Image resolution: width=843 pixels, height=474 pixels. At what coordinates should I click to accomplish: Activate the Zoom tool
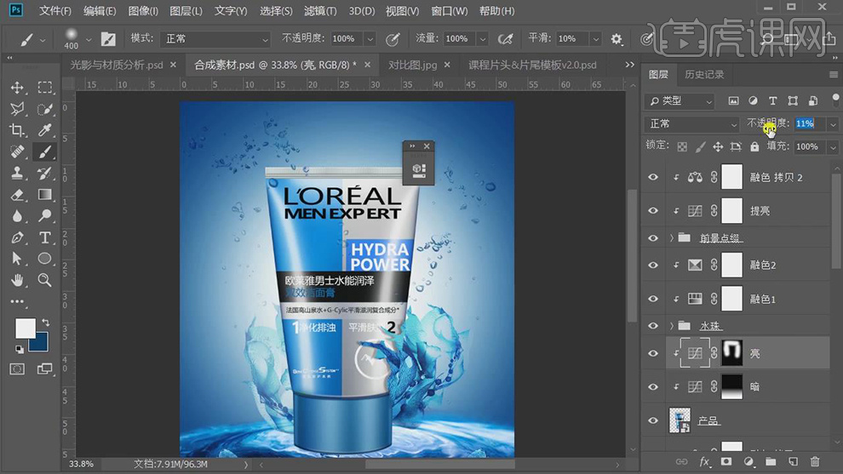click(45, 280)
